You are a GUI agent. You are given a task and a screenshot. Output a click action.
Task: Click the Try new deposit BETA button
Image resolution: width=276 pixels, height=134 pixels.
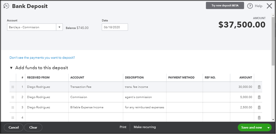[x=225, y=6]
